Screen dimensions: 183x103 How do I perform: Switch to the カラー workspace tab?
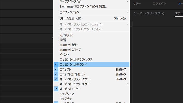(136, 4)
